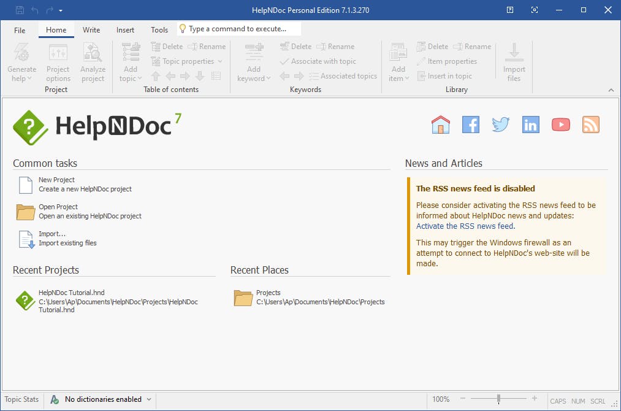Click the Redo arrow in title bar

tap(50, 10)
